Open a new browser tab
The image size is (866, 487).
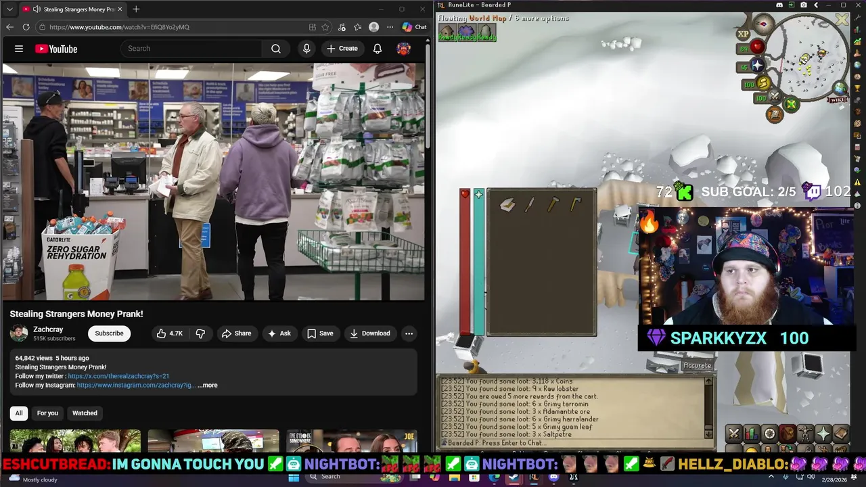click(136, 9)
